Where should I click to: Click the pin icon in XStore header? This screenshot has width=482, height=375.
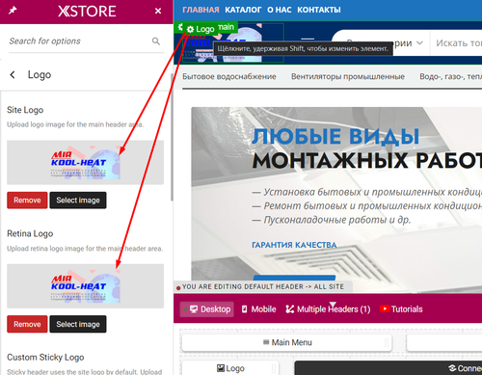(13, 11)
